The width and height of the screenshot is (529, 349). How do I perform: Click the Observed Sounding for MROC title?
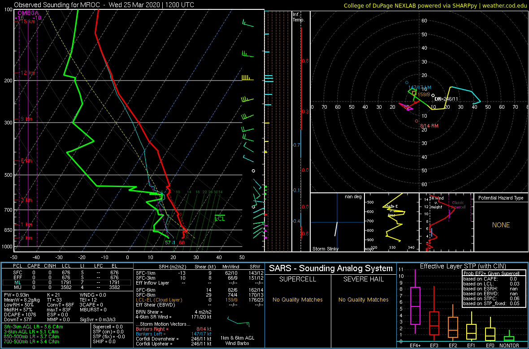[104, 5]
